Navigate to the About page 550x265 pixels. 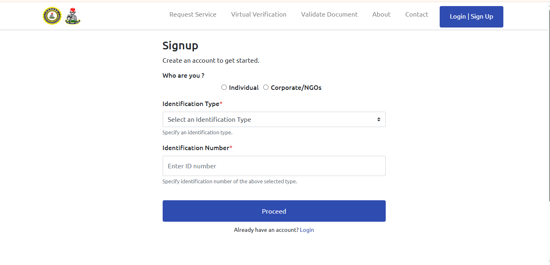(381, 15)
